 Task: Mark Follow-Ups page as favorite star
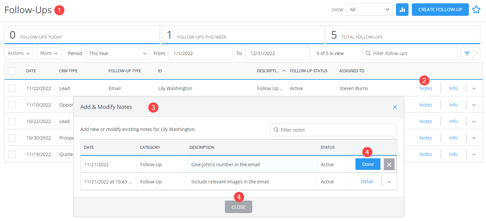click(476, 10)
